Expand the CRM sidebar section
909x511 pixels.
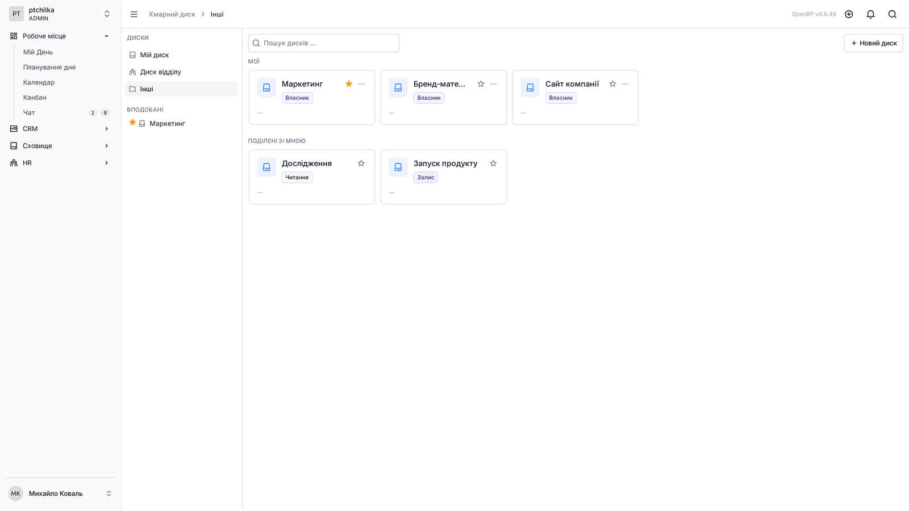60,129
